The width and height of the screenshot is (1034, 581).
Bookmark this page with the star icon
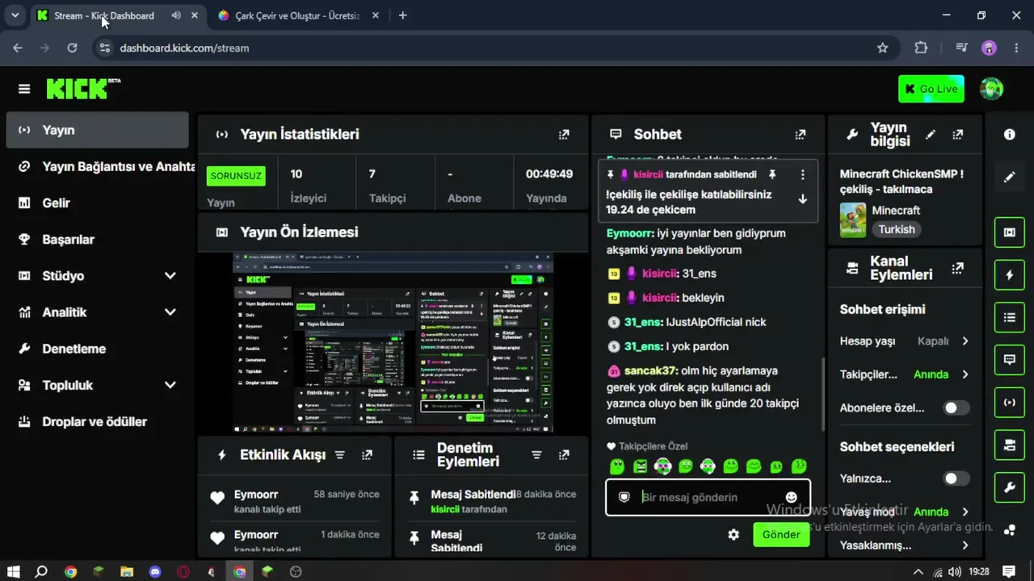[883, 48]
